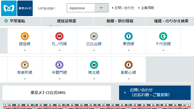Click the Tokyo Metro M heart logo

9,8
